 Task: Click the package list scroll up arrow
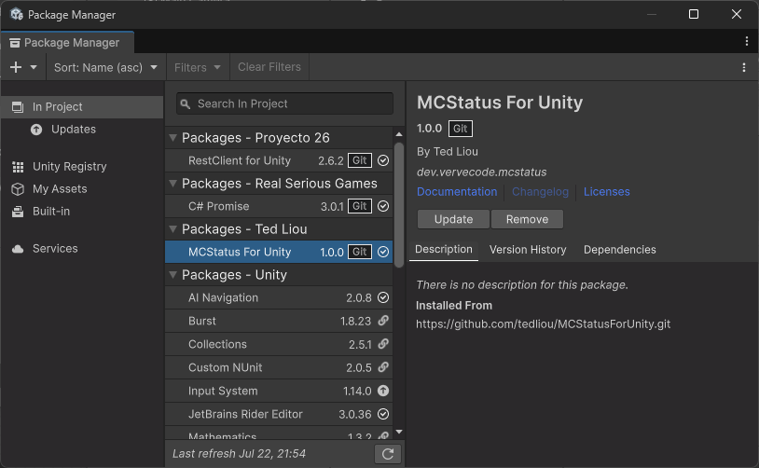(x=399, y=134)
